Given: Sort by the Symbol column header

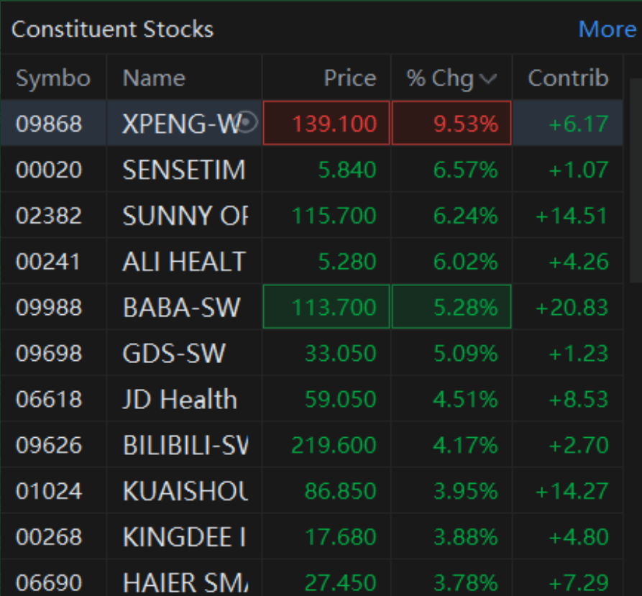Looking at the screenshot, I should pos(53,78).
